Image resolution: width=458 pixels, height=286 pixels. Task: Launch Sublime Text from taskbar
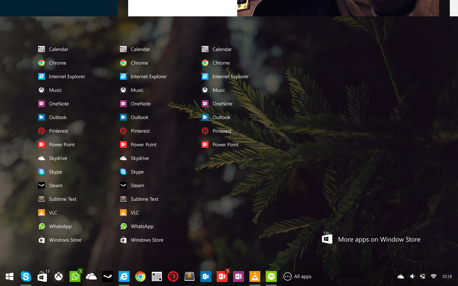click(x=189, y=276)
